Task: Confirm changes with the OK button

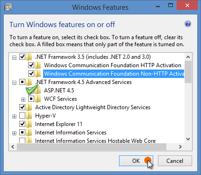Action: click(136, 161)
